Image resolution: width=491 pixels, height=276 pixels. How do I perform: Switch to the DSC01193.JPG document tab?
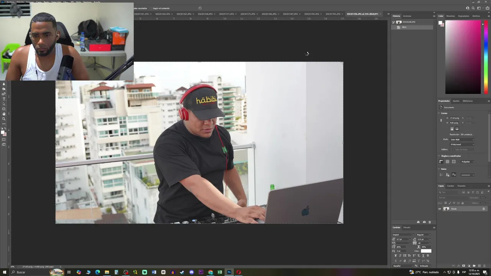tap(311, 14)
